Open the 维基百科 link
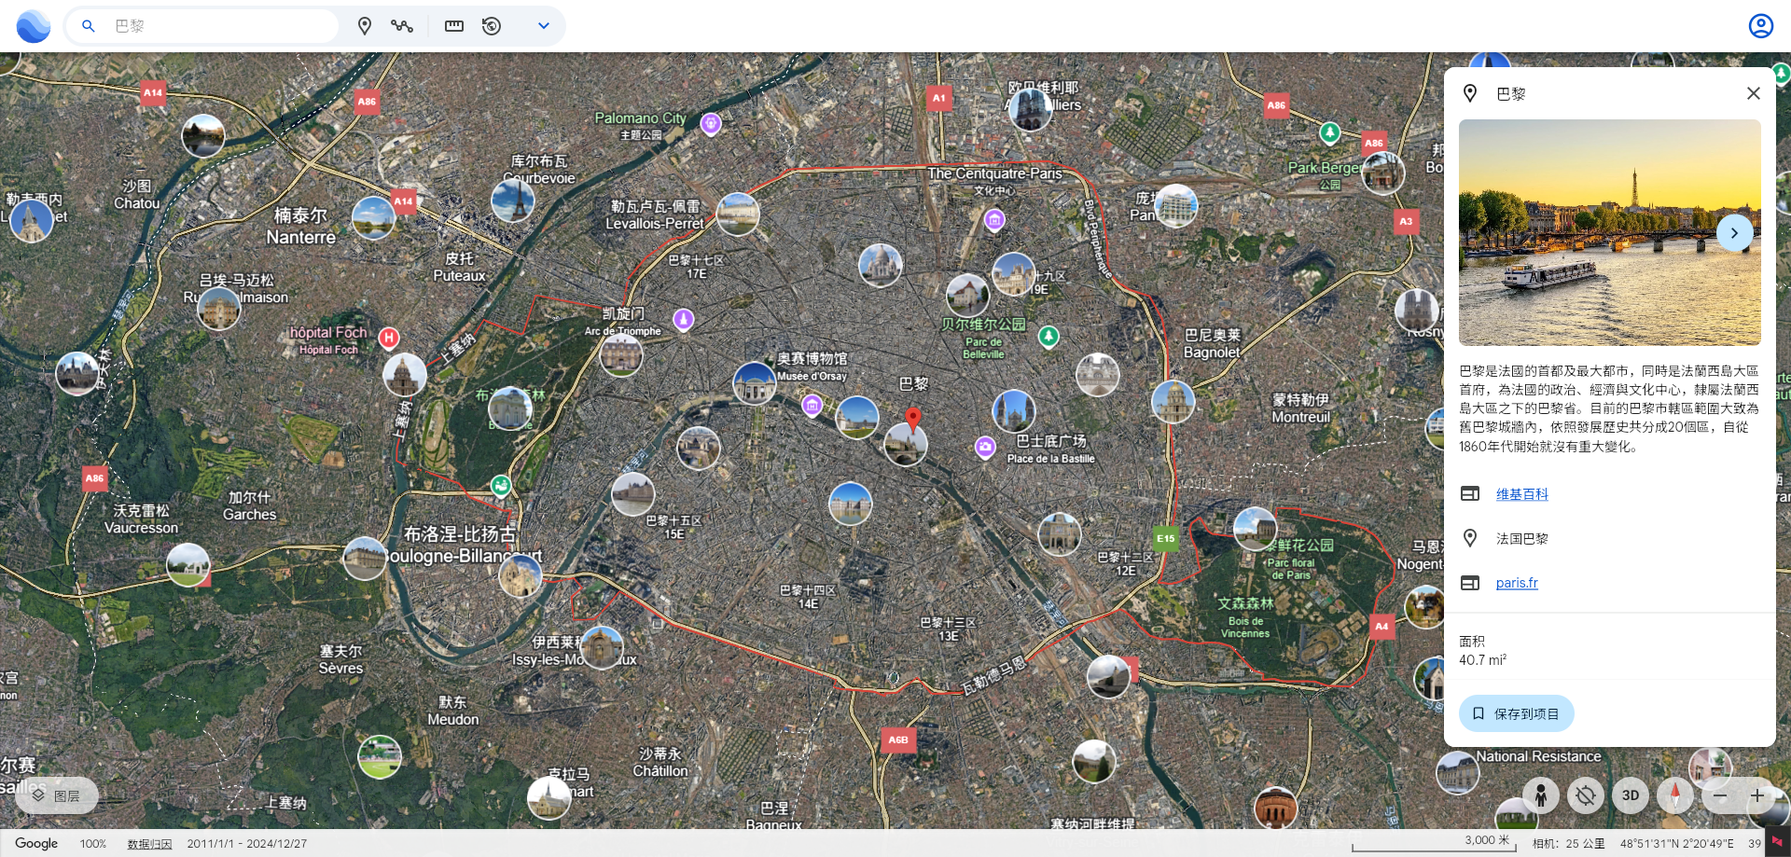The height and width of the screenshot is (857, 1791). tap(1522, 494)
